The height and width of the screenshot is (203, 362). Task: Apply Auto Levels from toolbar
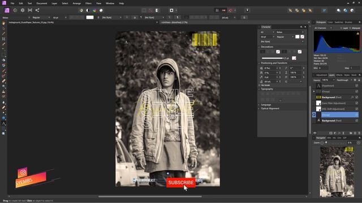[x=81, y=10]
